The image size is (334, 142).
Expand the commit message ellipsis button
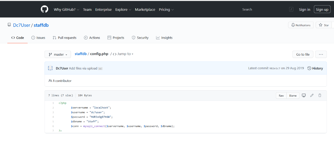click(x=100, y=68)
